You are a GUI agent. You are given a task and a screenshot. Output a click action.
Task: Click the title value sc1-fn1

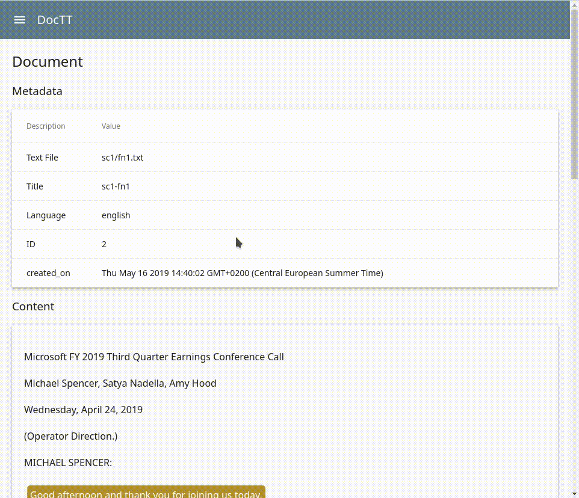(116, 186)
